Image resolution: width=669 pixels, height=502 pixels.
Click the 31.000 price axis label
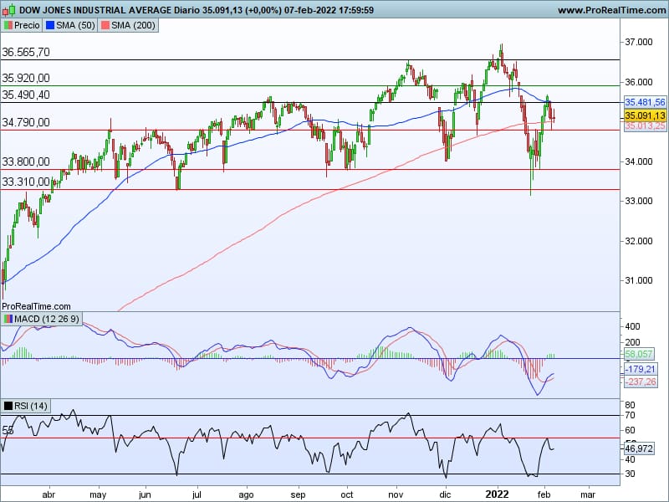[x=639, y=280]
